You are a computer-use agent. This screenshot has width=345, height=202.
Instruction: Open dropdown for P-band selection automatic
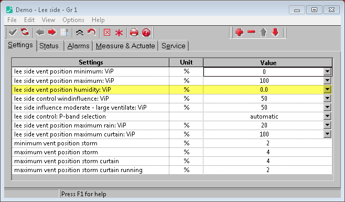(327, 116)
